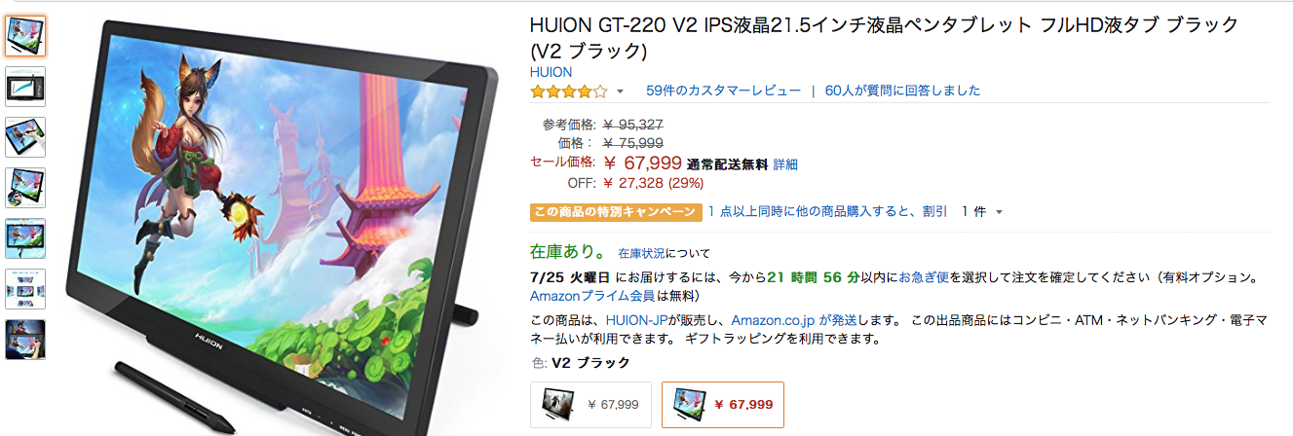
Task: Click the four-star rating icons
Action: 569,91
